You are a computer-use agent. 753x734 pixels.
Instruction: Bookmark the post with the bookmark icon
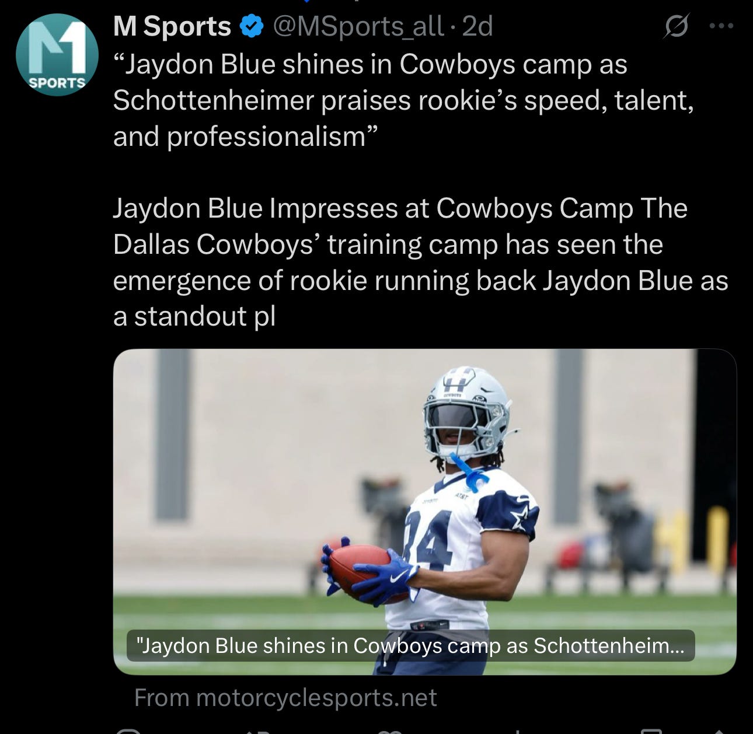coord(651,730)
